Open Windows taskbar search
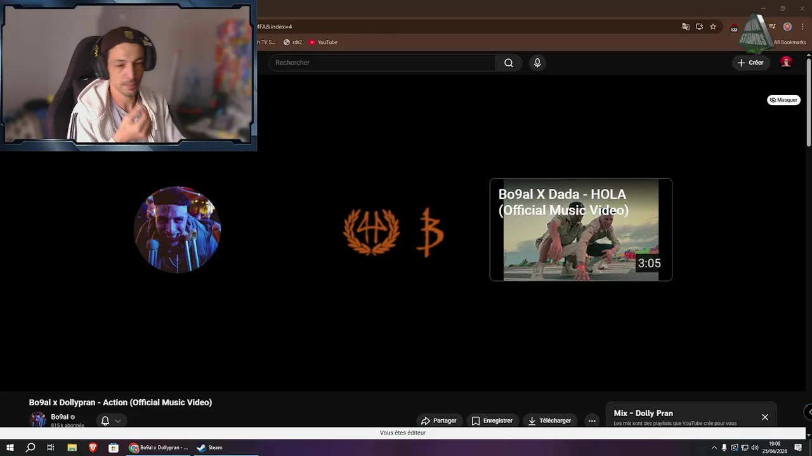 click(30, 448)
